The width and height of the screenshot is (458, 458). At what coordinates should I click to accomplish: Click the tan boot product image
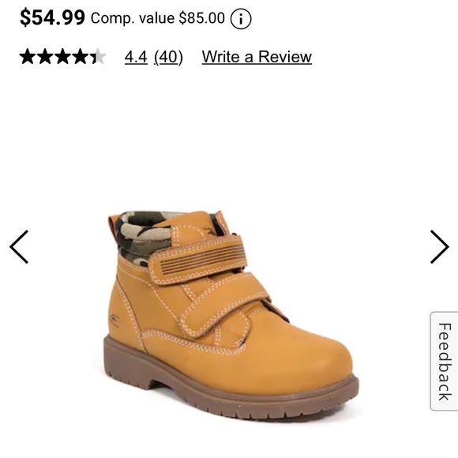click(x=231, y=315)
